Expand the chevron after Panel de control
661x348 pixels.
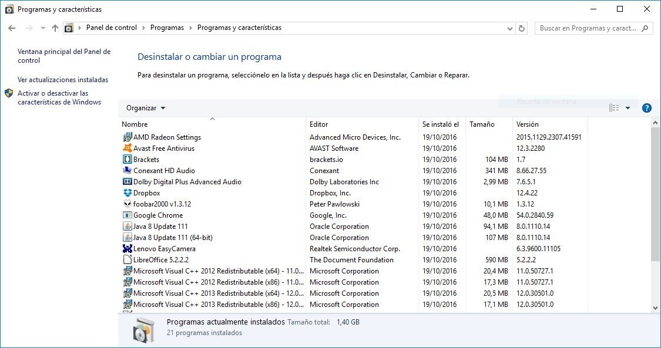tap(144, 28)
